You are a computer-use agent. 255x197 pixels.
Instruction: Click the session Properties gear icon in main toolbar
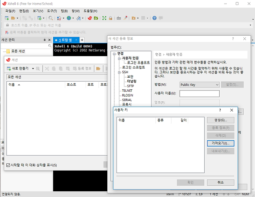coord(39,18)
